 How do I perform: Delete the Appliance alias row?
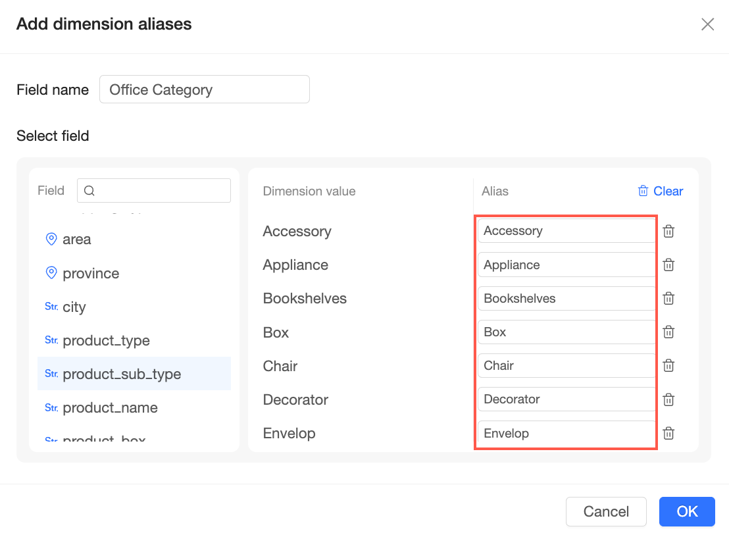coord(668,265)
